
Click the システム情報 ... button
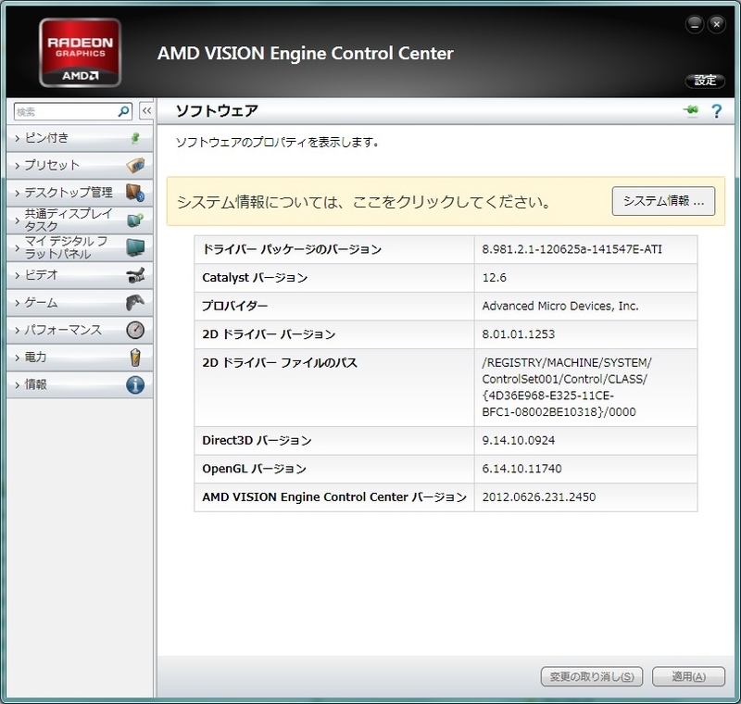pyautogui.click(x=663, y=201)
